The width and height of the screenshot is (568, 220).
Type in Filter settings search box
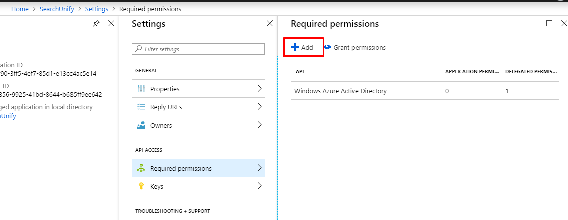[x=201, y=49]
